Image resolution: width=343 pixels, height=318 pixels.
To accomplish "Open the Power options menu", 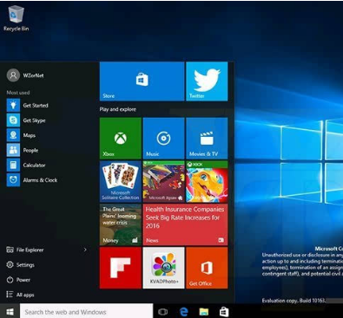I will [18, 280].
